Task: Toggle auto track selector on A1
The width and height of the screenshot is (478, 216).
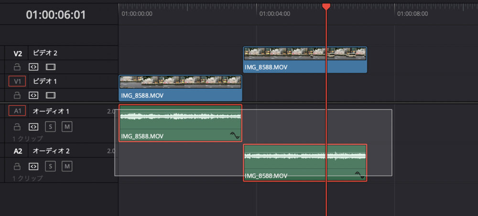Action: point(33,126)
